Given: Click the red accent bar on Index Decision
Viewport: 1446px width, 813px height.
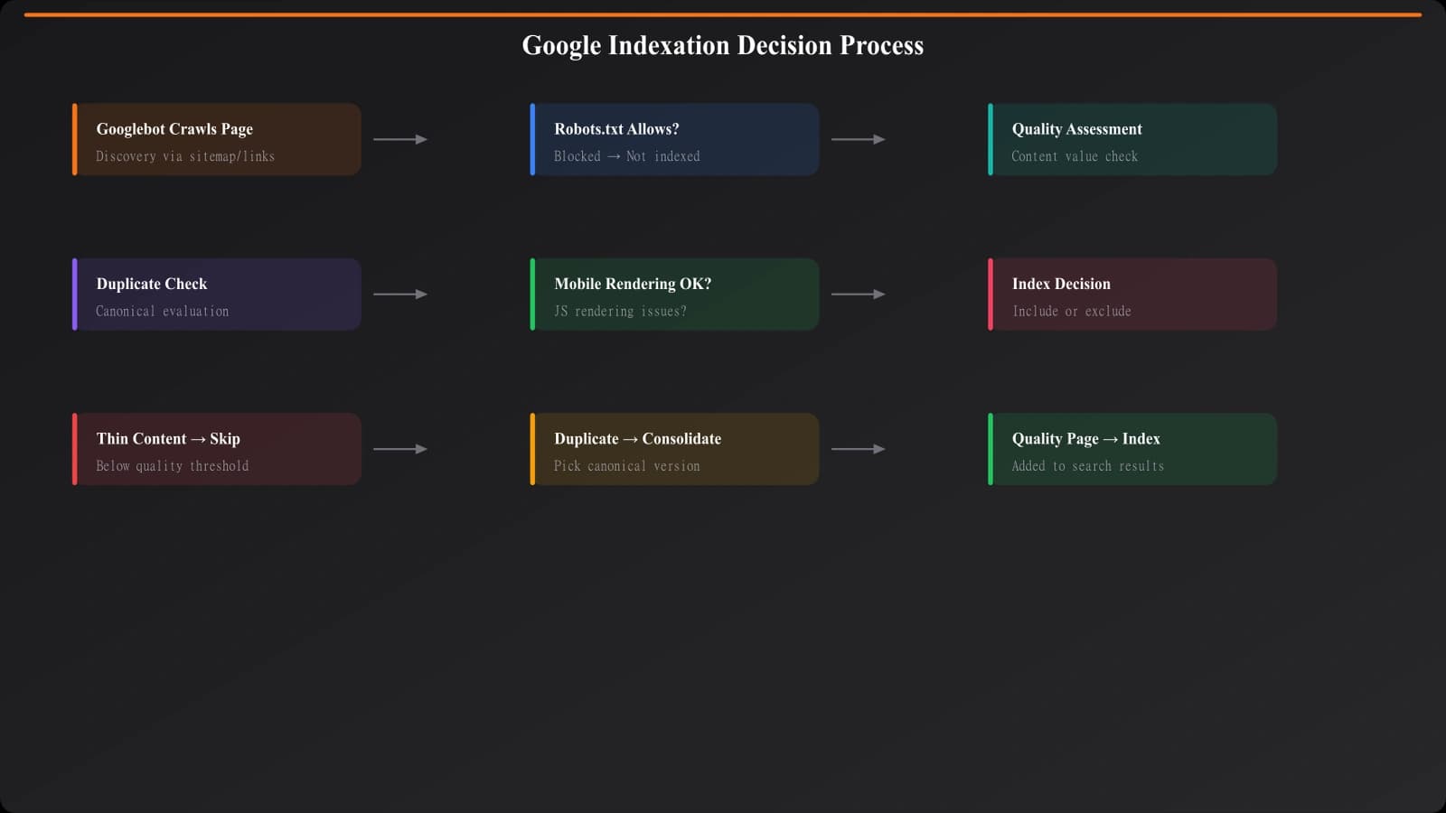Looking at the screenshot, I should click(x=991, y=294).
